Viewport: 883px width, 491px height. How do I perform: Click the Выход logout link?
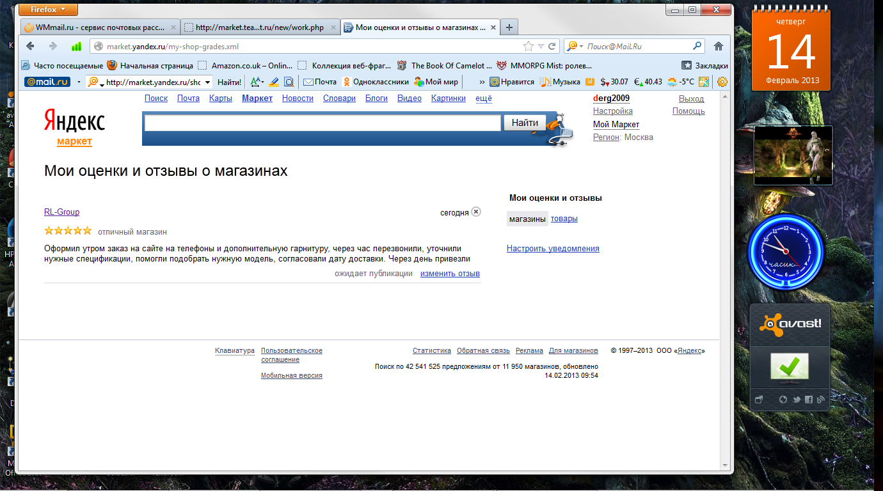click(x=691, y=99)
